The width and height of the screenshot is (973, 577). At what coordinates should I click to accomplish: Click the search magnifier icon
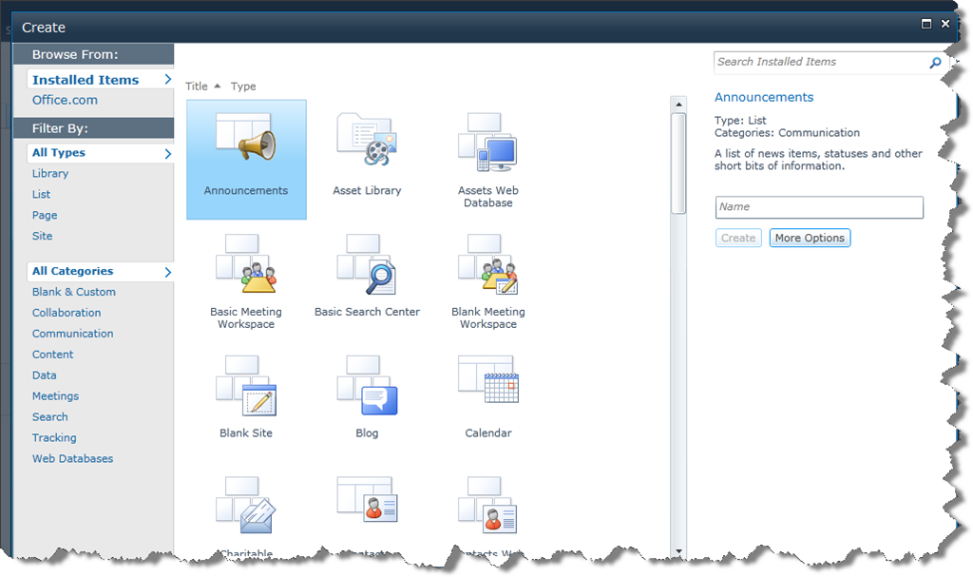click(x=935, y=63)
